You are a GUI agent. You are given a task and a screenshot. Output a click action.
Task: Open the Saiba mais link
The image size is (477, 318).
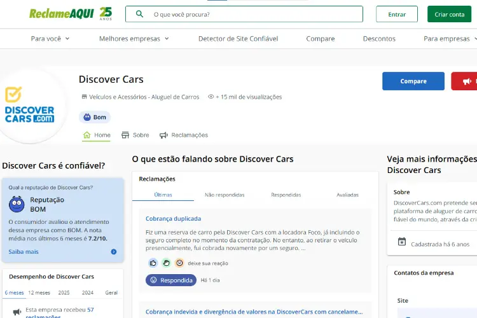(x=24, y=252)
